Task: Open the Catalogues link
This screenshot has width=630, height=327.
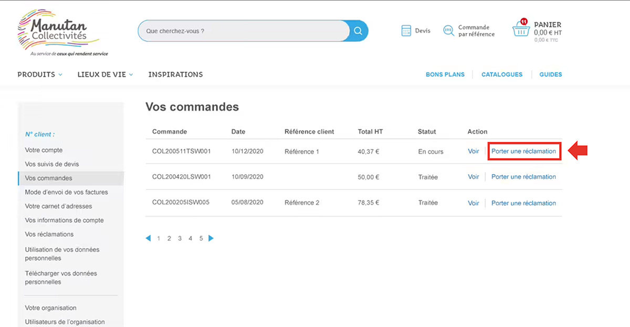Action: [502, 75]
